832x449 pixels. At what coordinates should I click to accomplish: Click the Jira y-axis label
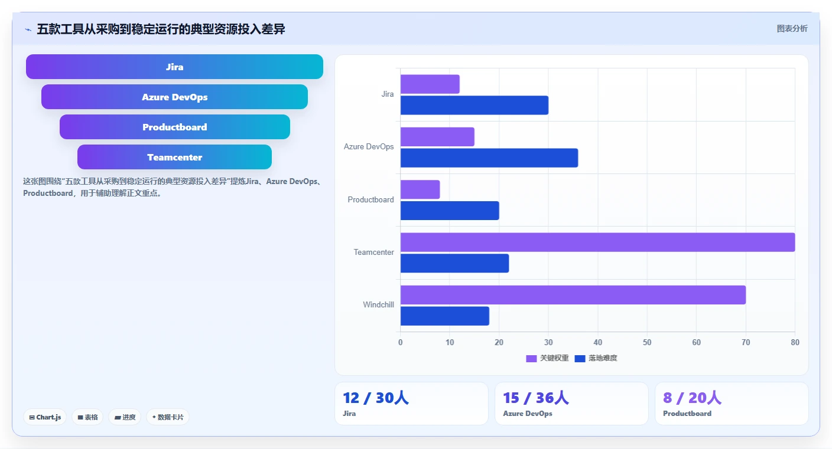pyautogui.click(x=388, y=94)
